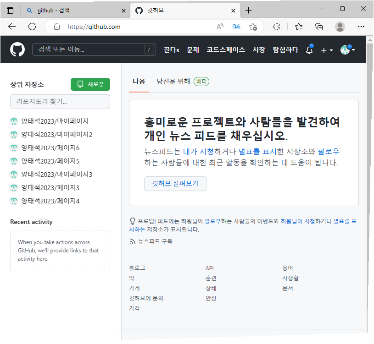The image size is (374, 344).
Task: Open the user avatar menu dropdown
Action: click(347, 49)
